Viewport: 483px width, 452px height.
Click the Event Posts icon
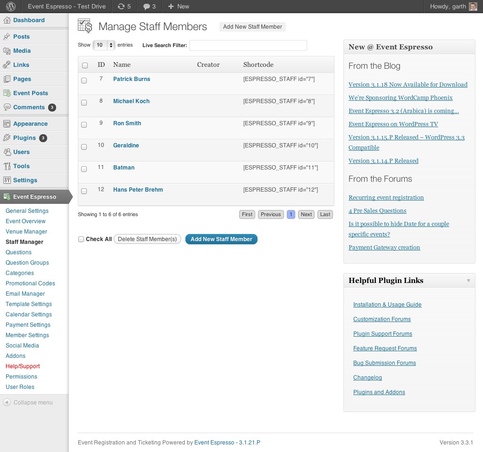point(7,93)
